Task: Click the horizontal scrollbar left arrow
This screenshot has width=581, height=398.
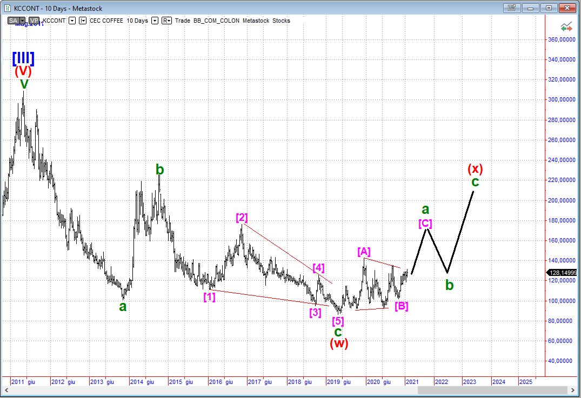Action: (x=6, y=390)
